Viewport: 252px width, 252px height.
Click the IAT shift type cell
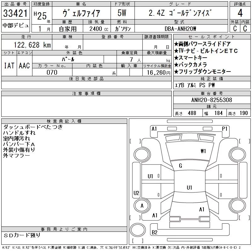tap(9, 66)
